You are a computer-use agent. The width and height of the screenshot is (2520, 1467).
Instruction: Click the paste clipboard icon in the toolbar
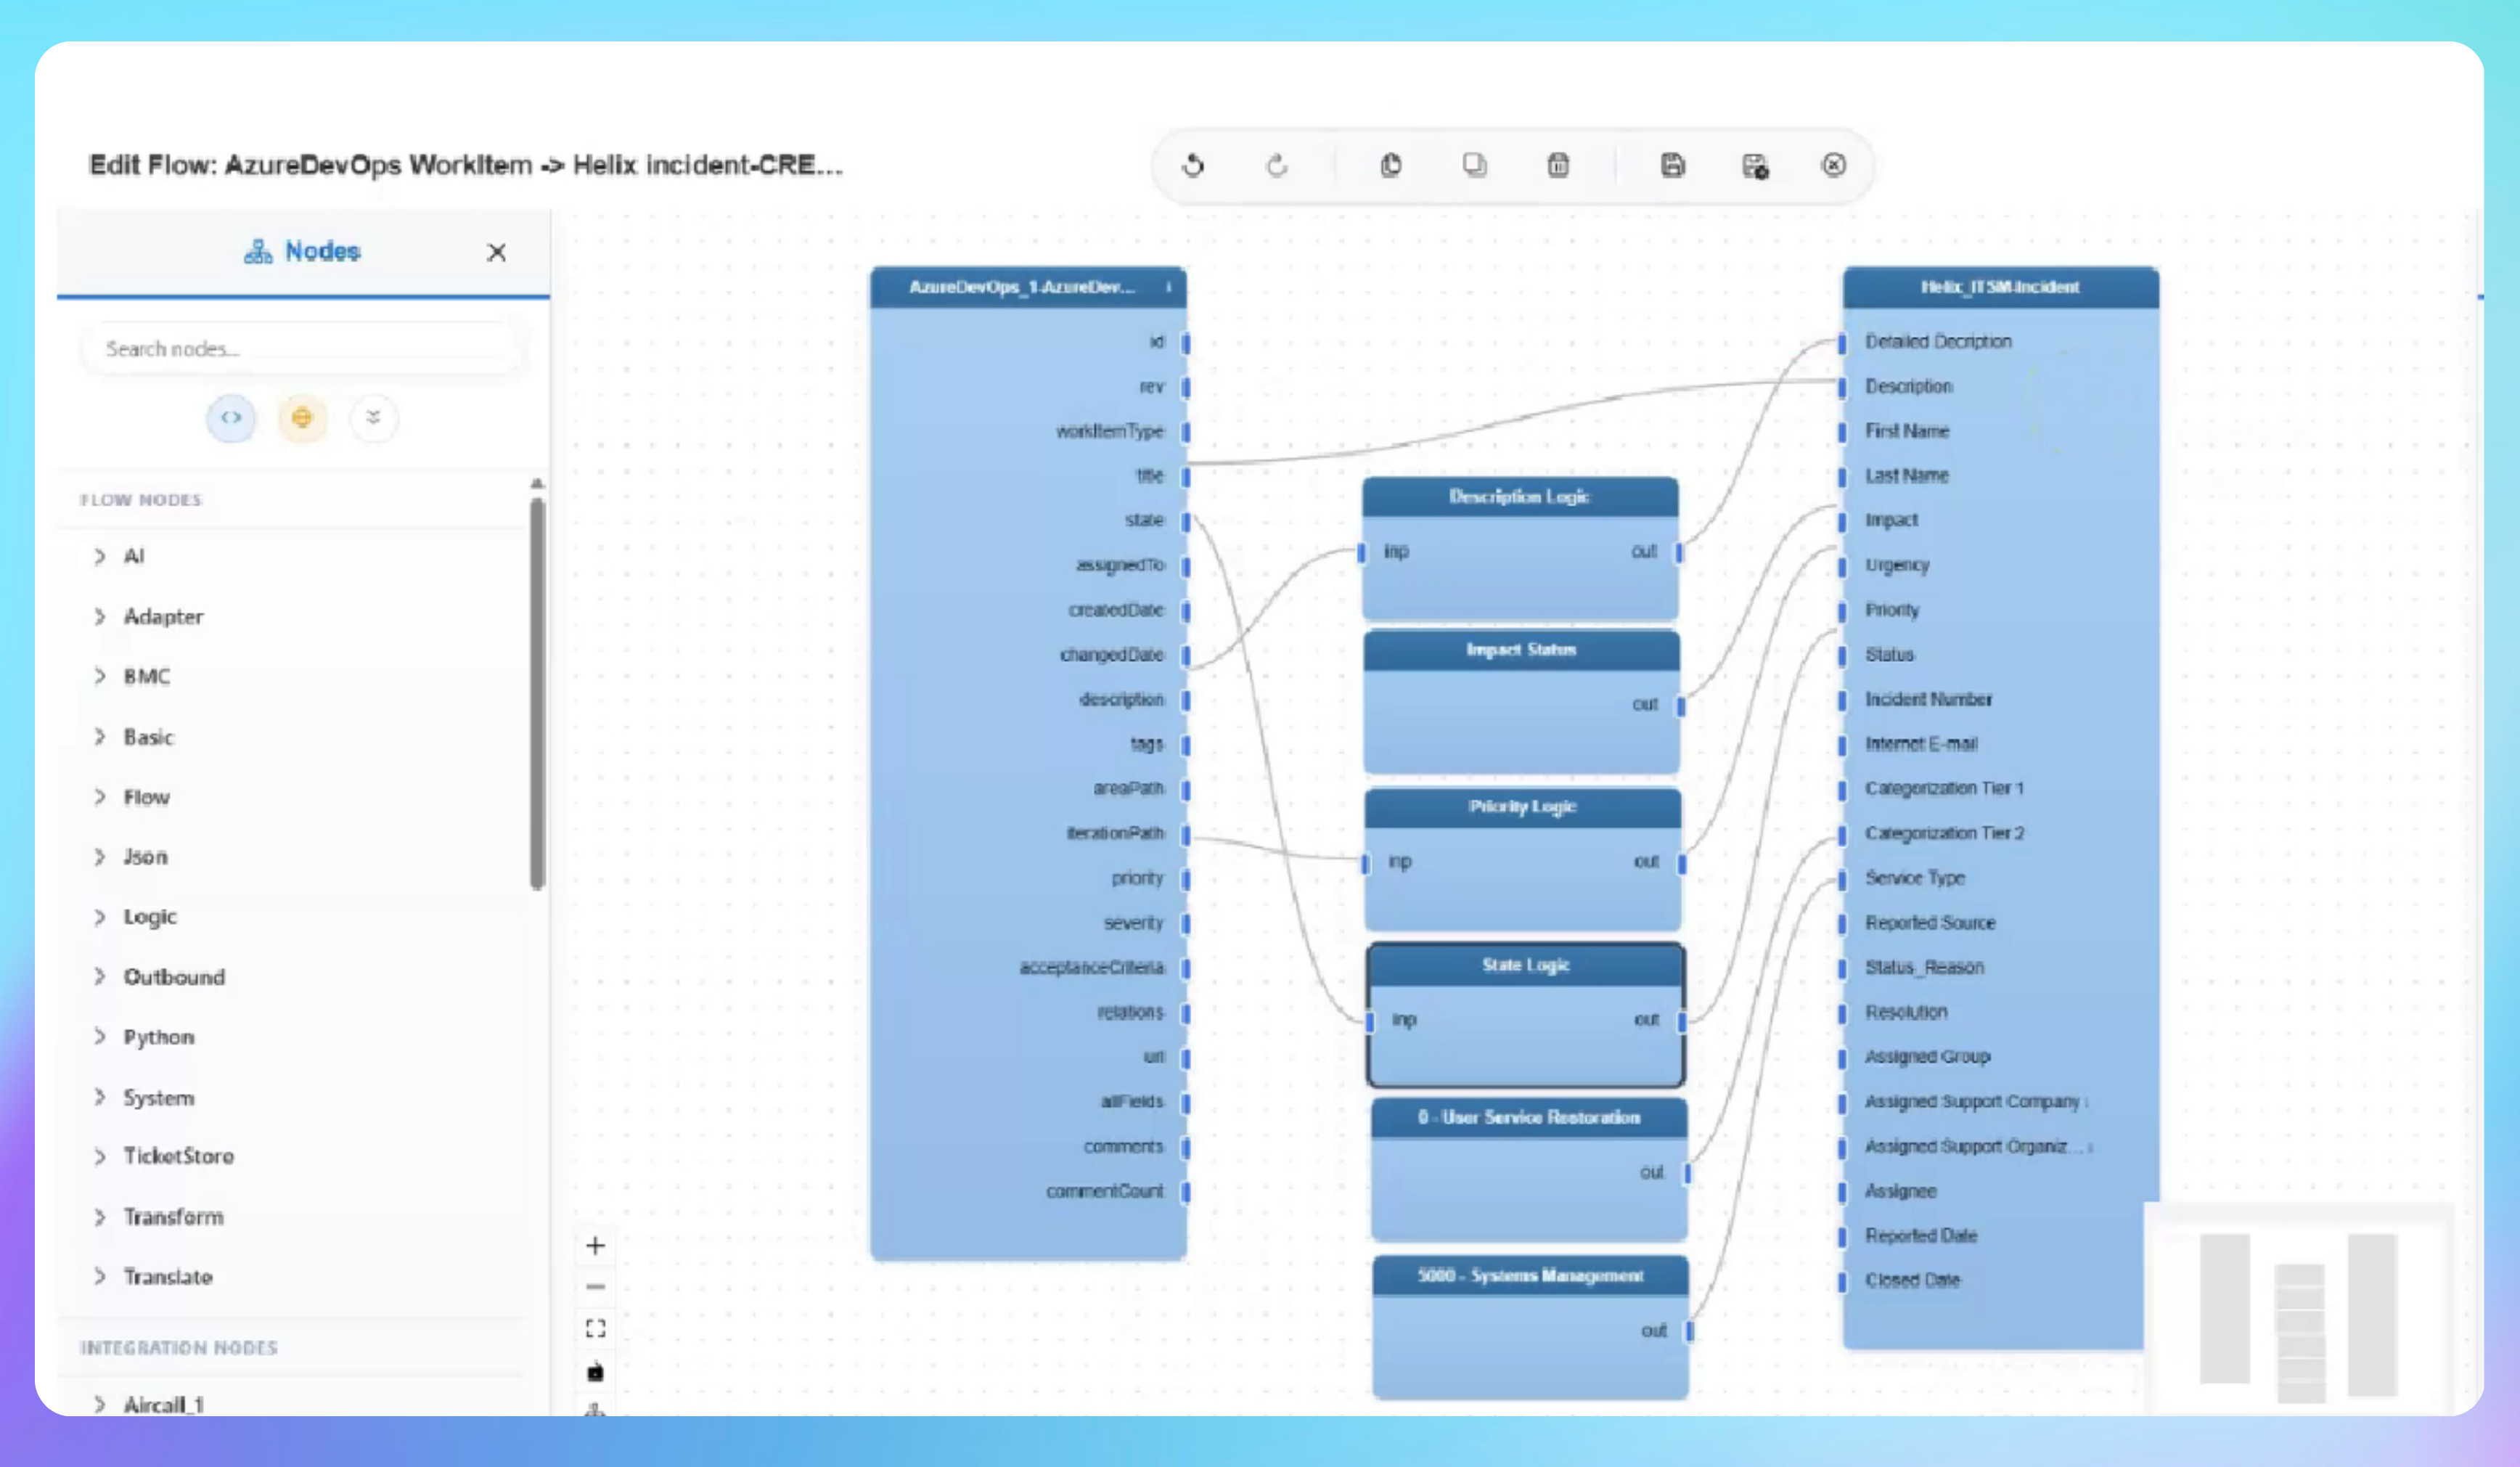click(x=1390, y=165)
